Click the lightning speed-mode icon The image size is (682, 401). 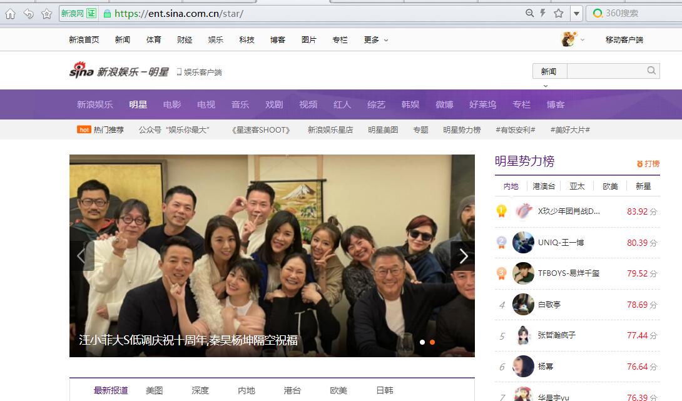click(x=543, y=13)
